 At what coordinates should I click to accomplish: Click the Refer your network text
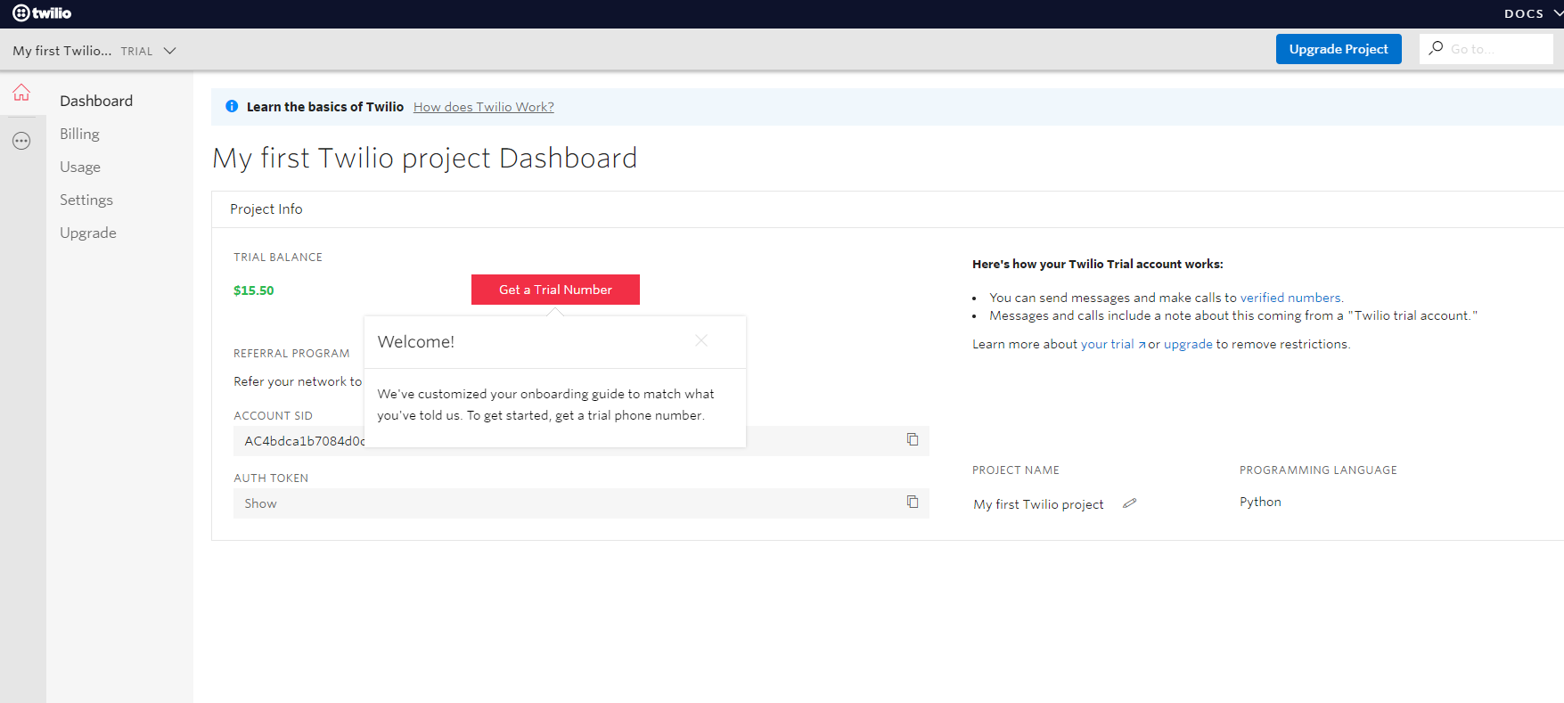coord(298,381)
